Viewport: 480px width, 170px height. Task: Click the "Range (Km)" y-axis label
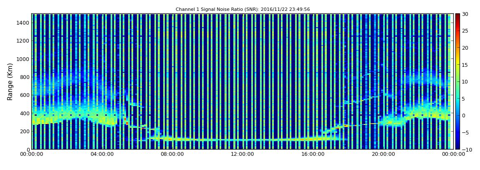[x=10, y=81]
